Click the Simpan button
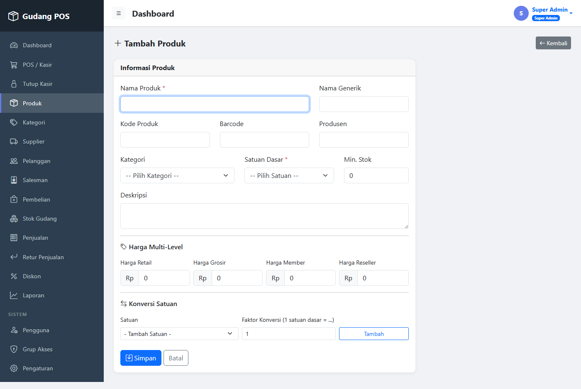This screenshot has height=389, width=581. [x=141, y=358]
